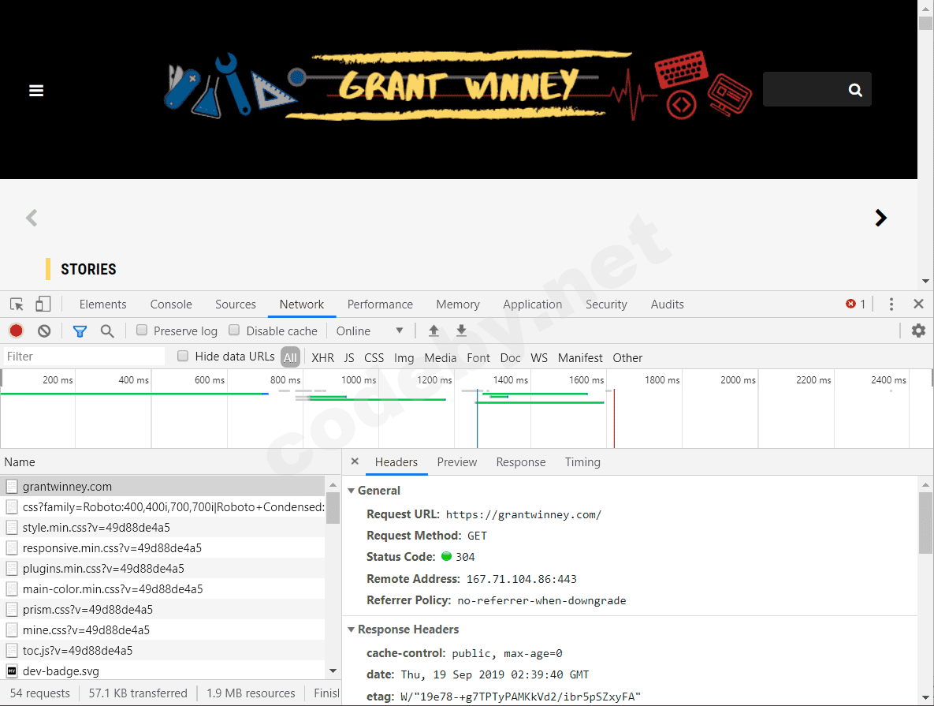Stop recording network log with red button

[x=16, y=331]
